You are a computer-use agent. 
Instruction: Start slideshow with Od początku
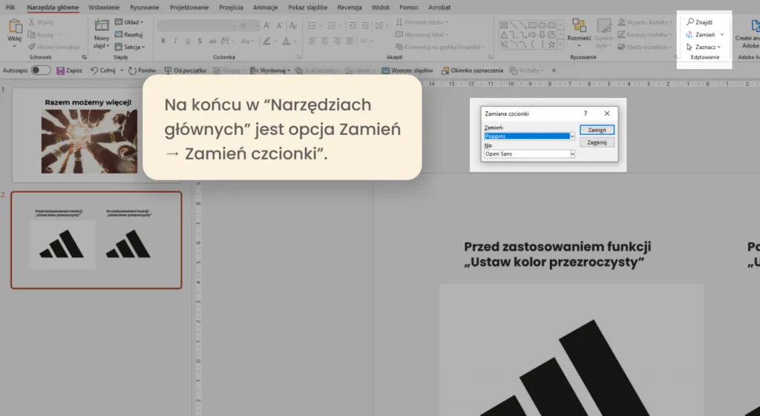coord(185,70)
